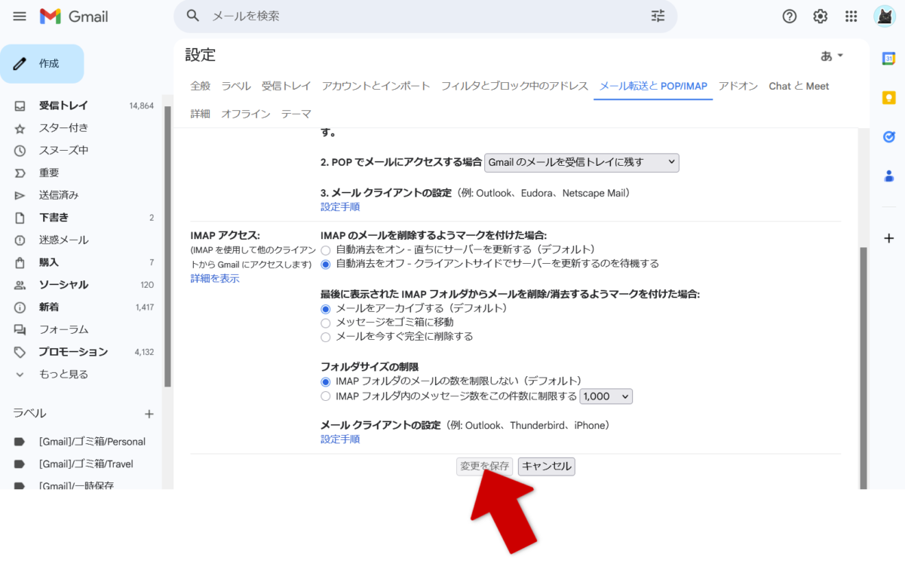Screen dimensions: 905x566
Task: Click the 変更を保存 button
Action: coord(484,467)
